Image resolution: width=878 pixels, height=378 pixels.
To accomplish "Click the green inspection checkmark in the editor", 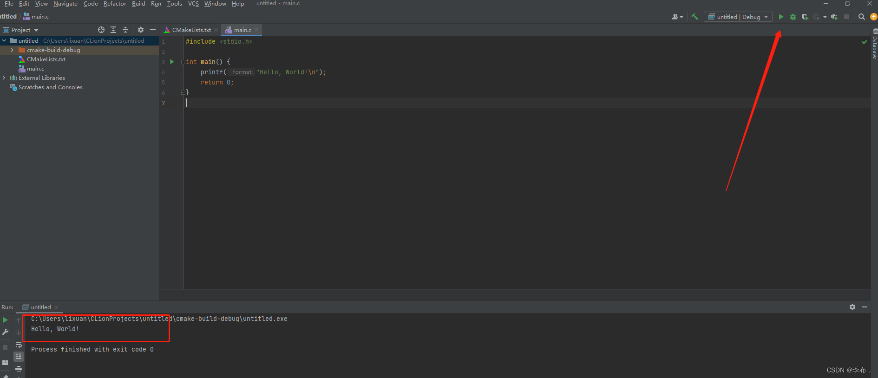I will click(865, 42).
